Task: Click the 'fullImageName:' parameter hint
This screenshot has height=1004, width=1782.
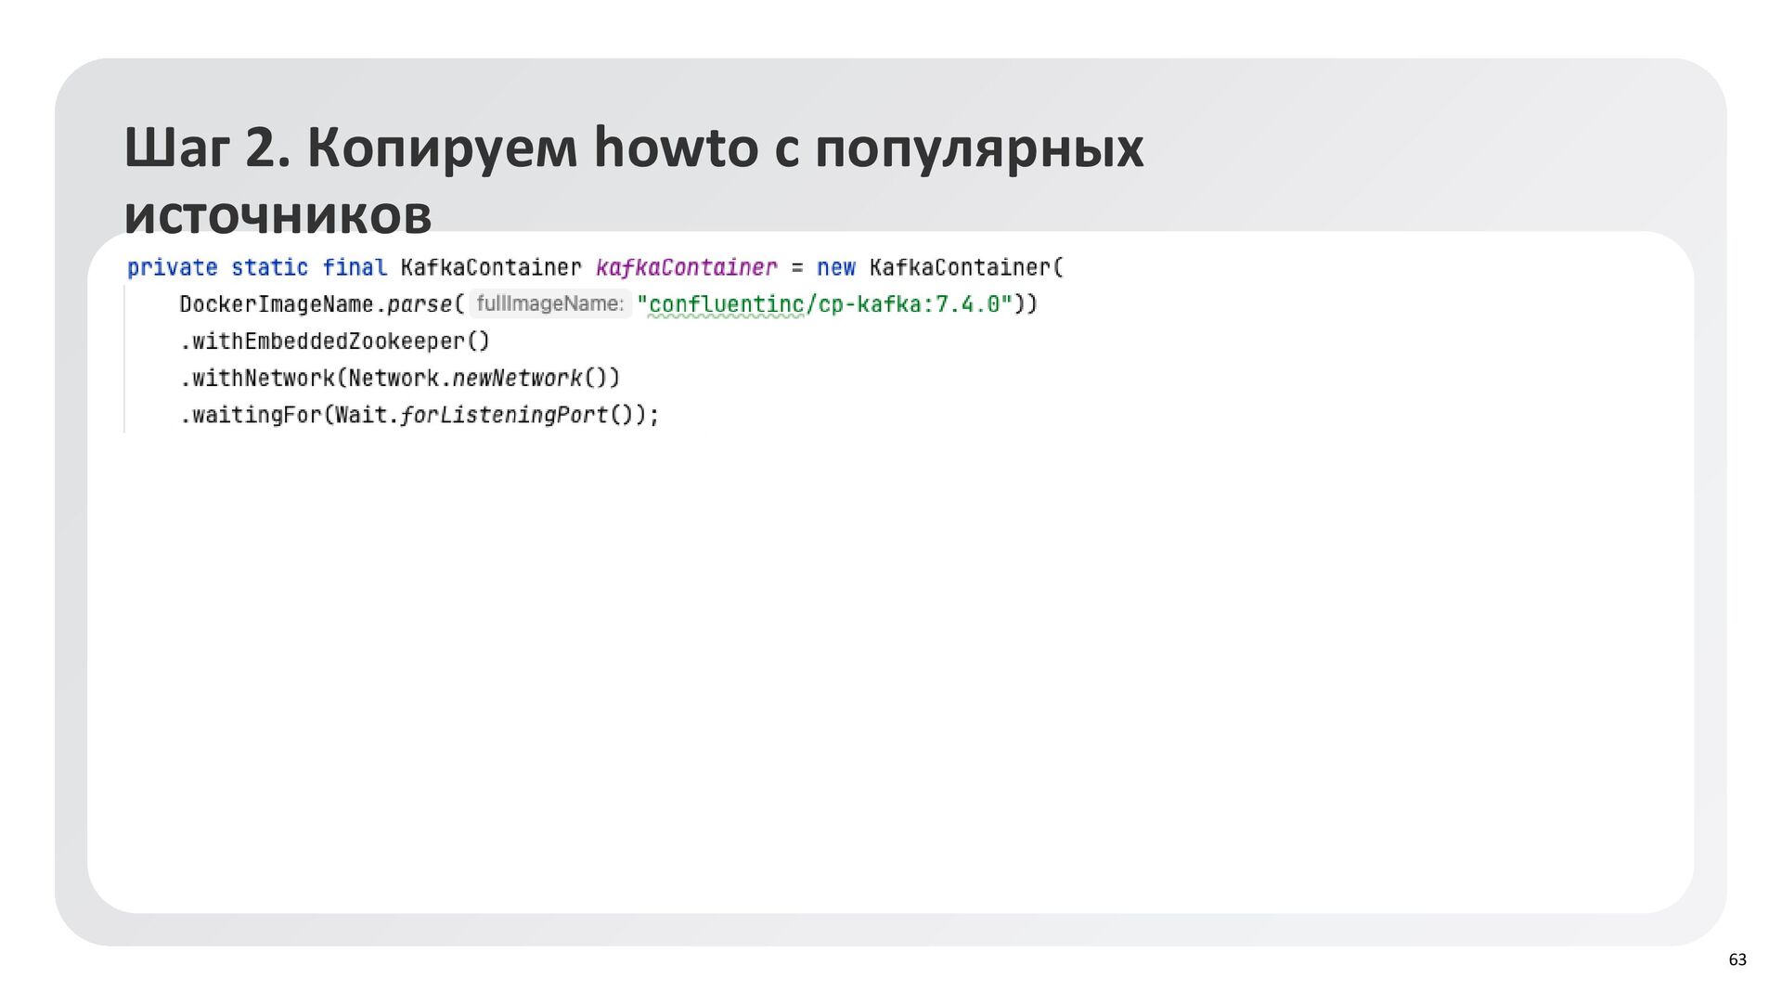Action: tap(549, 303)
